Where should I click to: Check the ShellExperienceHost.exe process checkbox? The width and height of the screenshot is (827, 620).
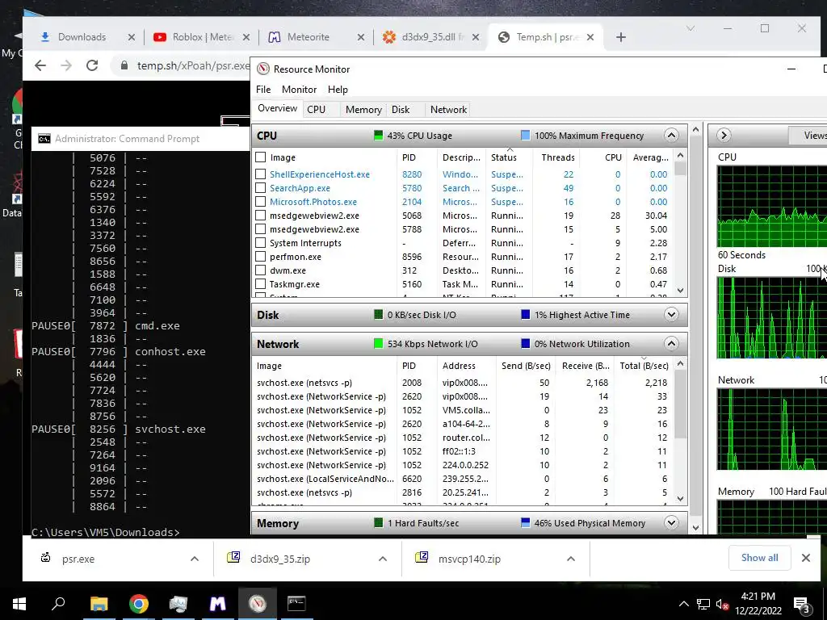tap(260, 174)
